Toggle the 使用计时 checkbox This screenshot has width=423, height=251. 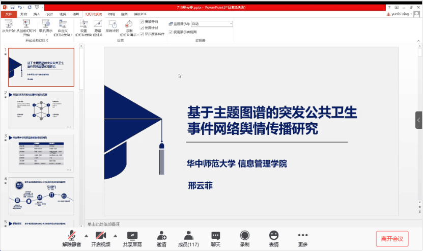[142, 28]
